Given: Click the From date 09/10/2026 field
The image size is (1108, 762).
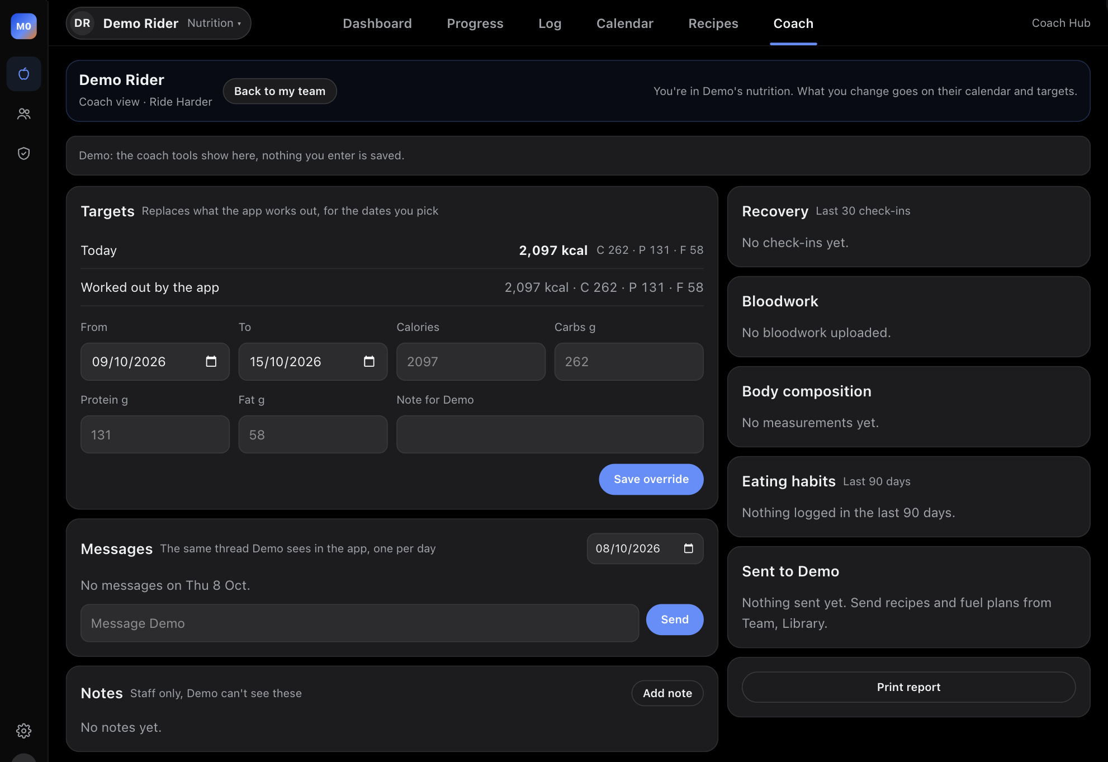Looking at the screenshot, I should [155, 362].
